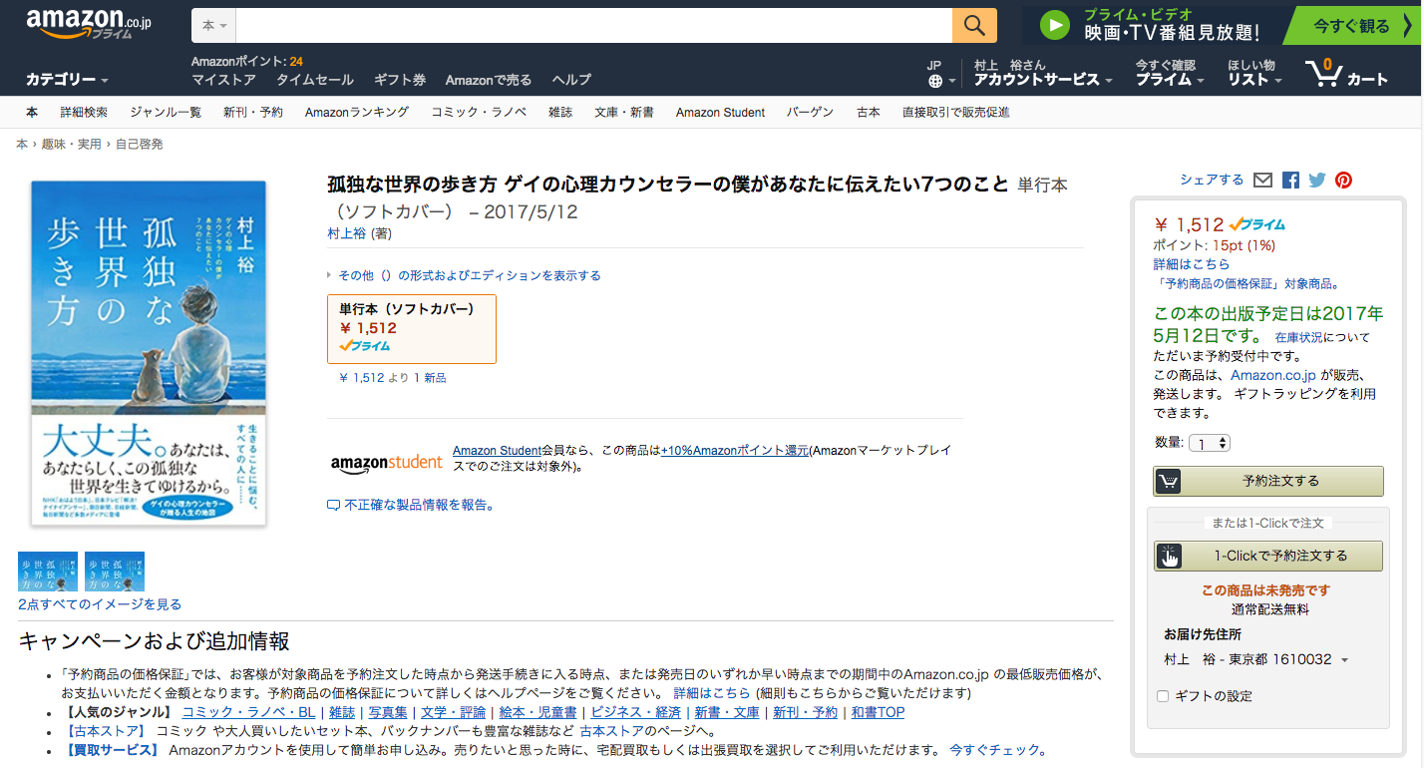Click the hand icon on 1-Click button
1424x768 pixels.
click(1168, 556)
